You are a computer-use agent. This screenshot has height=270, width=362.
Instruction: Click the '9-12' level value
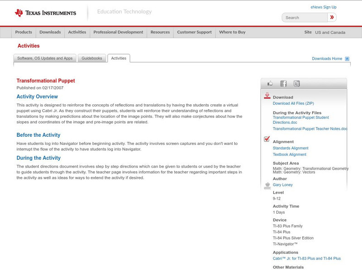coord(276,199)
